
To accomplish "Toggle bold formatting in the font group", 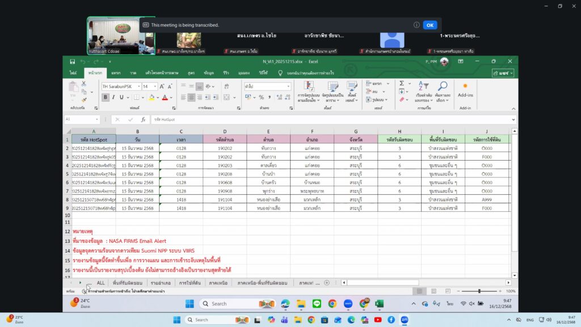I will pos(106,97).
